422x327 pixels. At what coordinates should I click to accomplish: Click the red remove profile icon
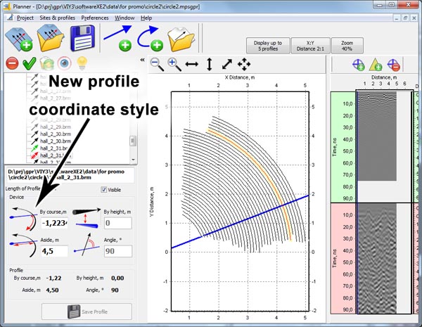[x=12, y=63]
